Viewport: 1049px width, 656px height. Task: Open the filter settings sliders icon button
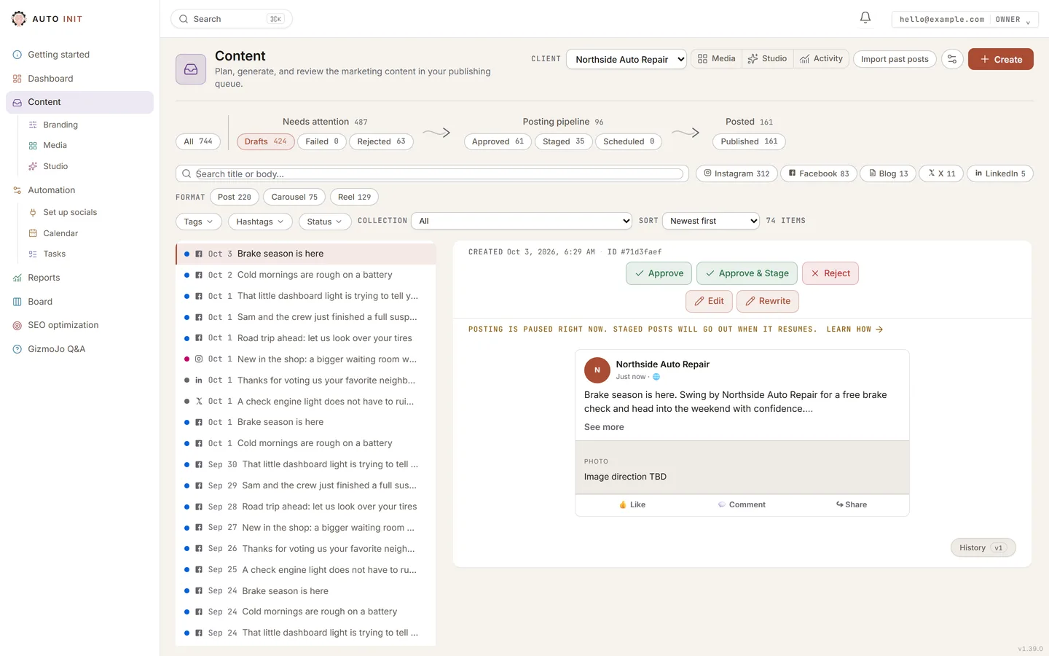point(952,59)
